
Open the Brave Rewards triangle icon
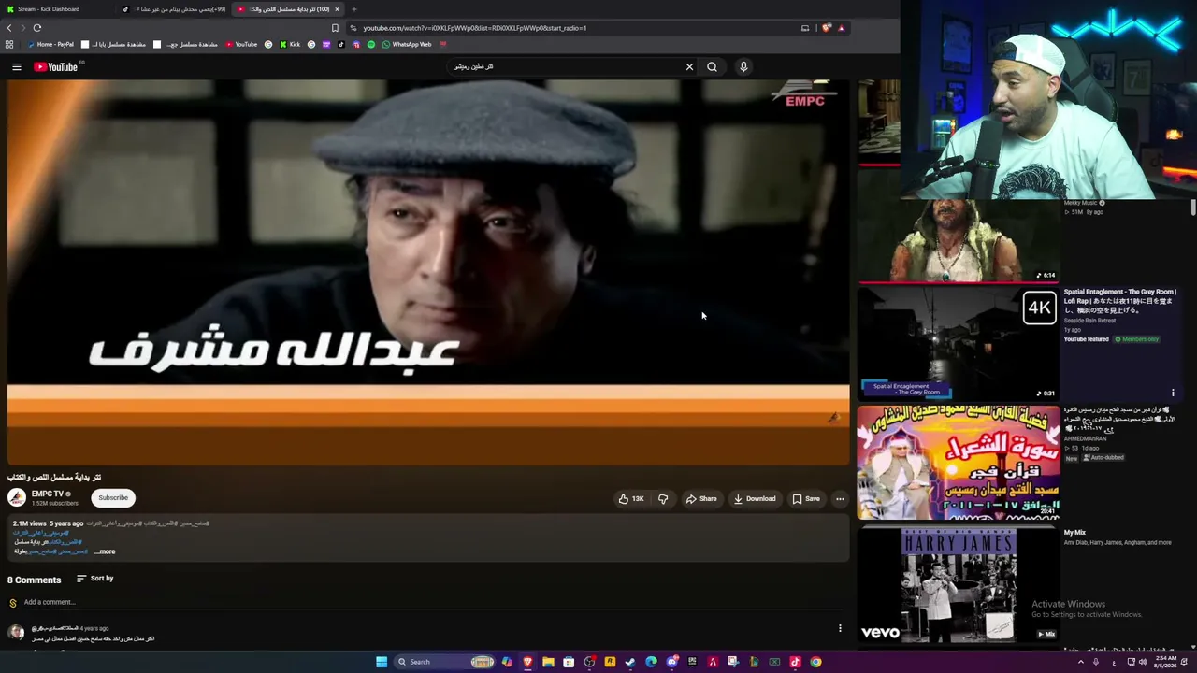(841, 28)
